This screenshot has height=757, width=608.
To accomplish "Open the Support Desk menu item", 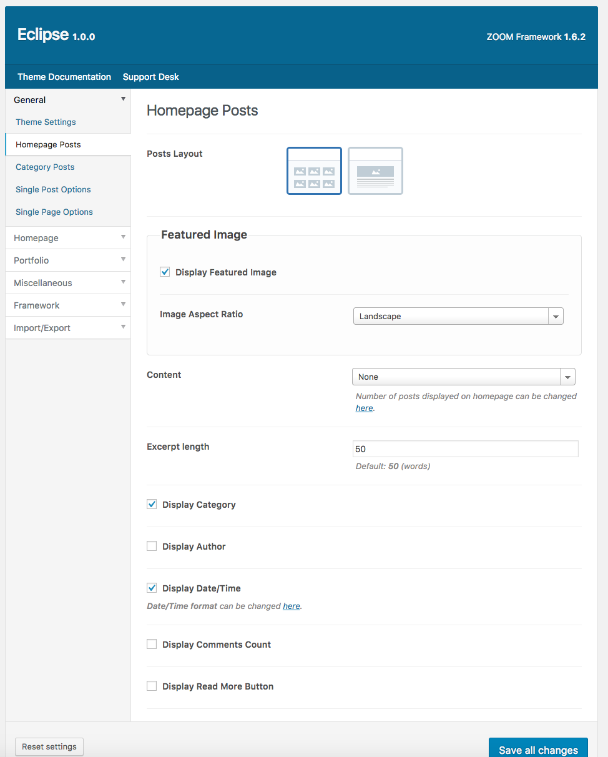I will tap(150, 77).
